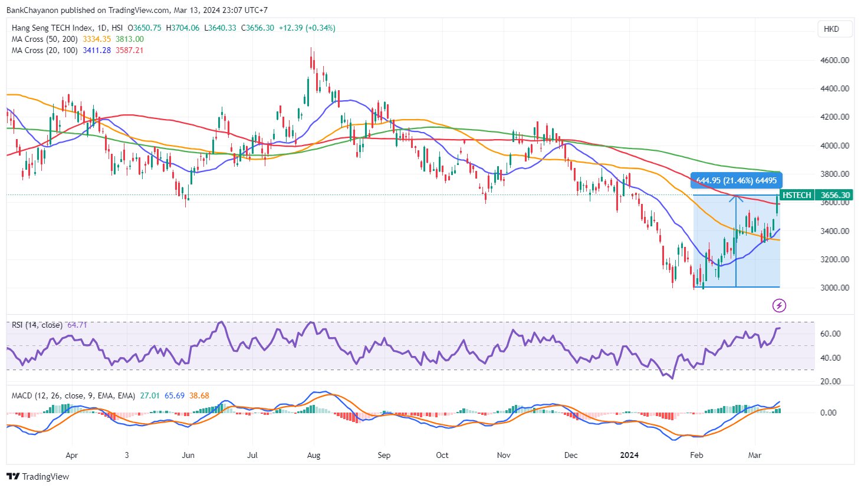Click the 2024 label on time axis
The width and height of the screenshot is (861, 488).
click(x=629, y=455)
